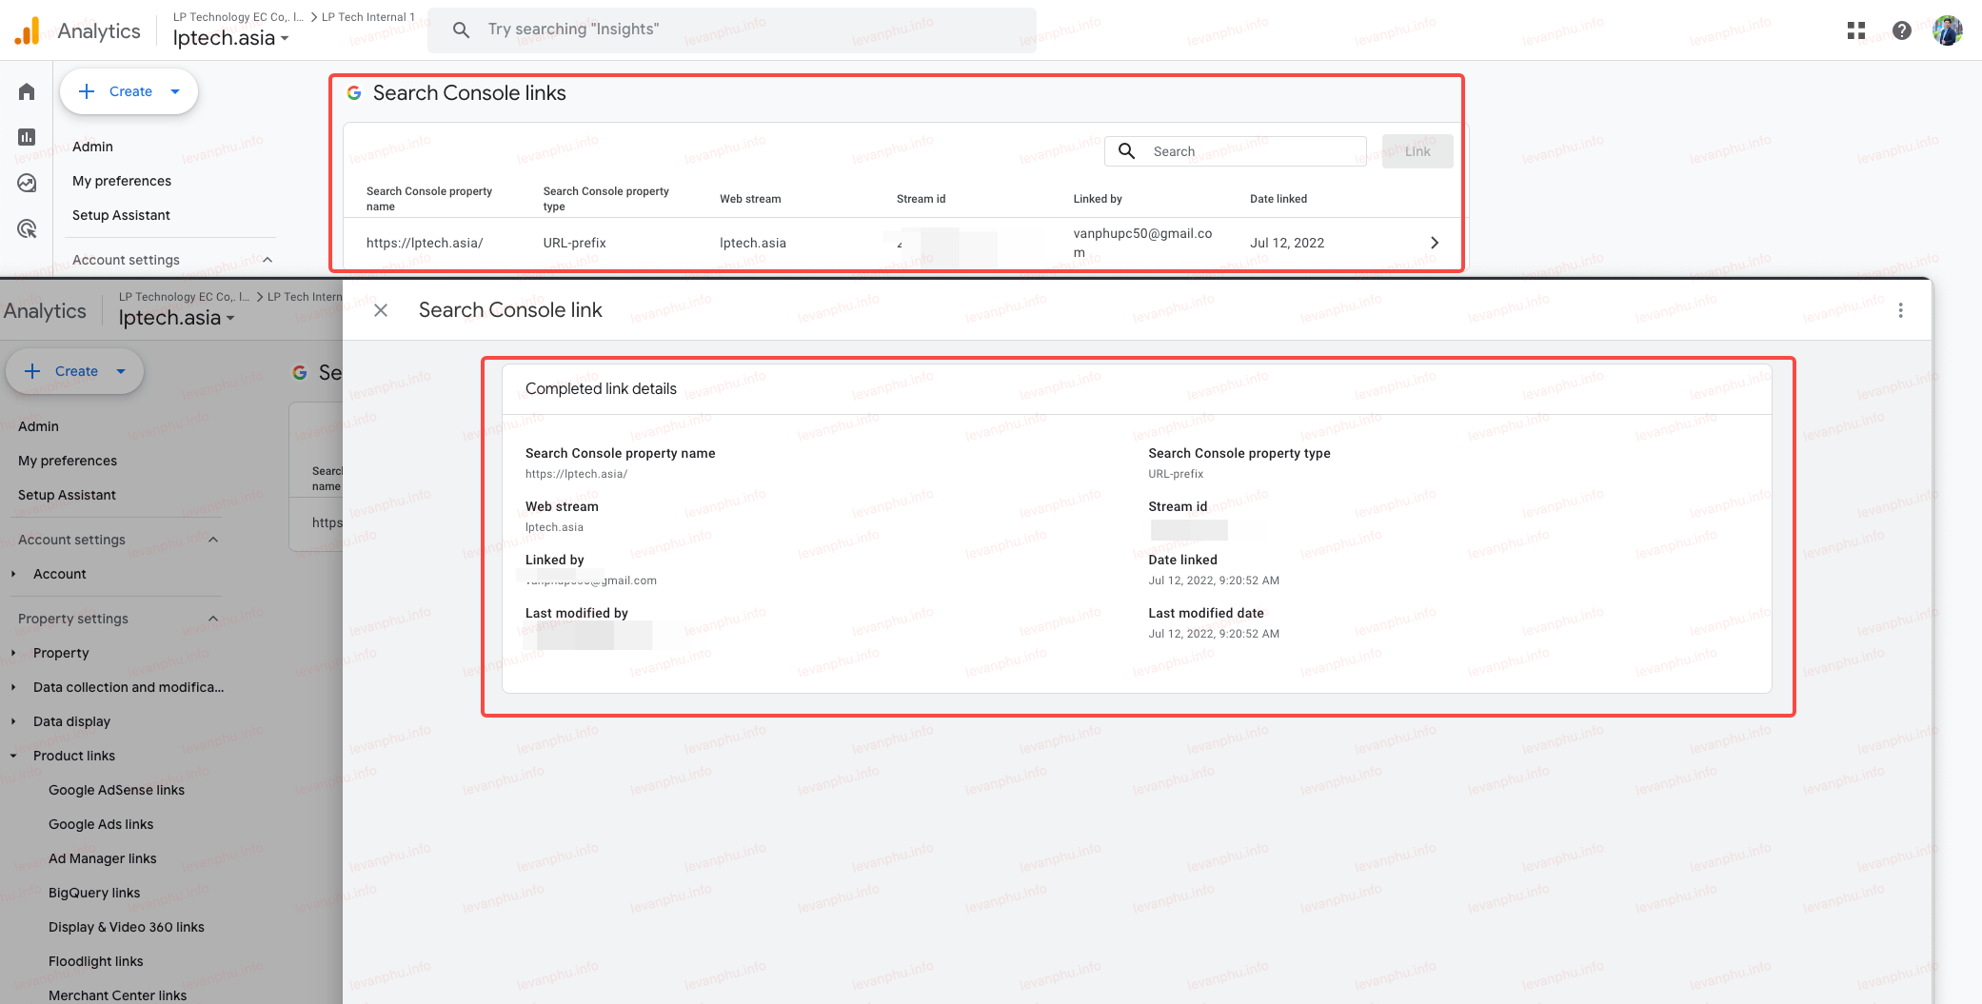Click the Jul 12, 2022 date cell
This screenshot has width=1982, height=1004.
[x=1287, y=243]
